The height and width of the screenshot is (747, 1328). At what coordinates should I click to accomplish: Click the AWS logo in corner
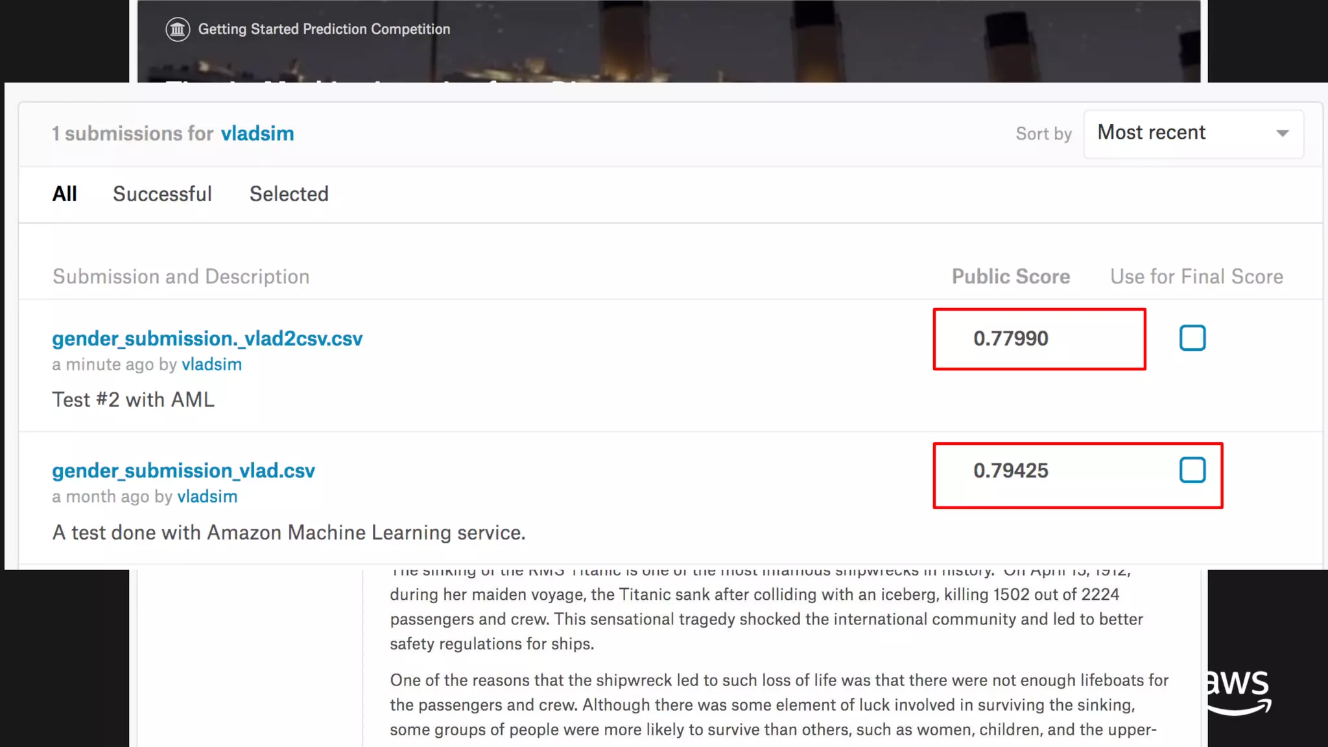click(1239, 693)
